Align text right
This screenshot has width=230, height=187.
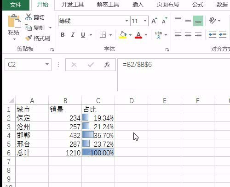tap(198, 35)
